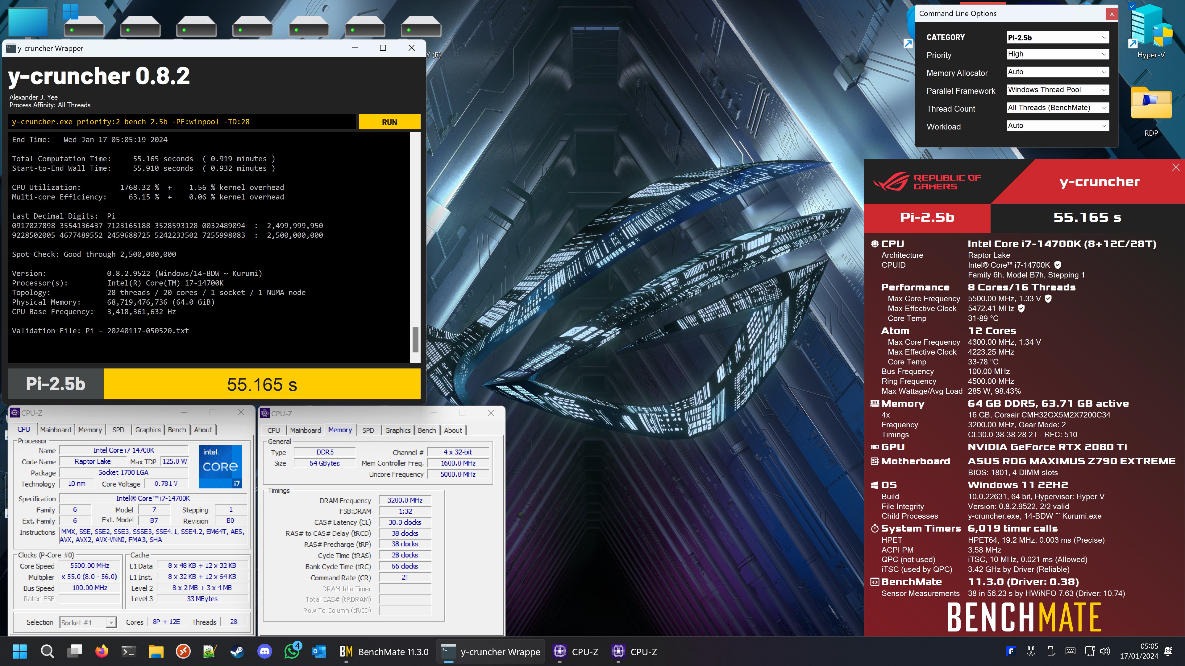Close the Command Line Options window

[1111, 14]
